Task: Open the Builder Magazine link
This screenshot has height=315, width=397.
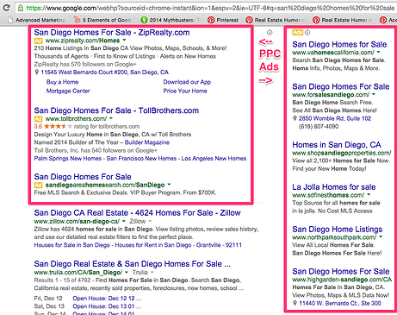Action: tap(147, 142)
